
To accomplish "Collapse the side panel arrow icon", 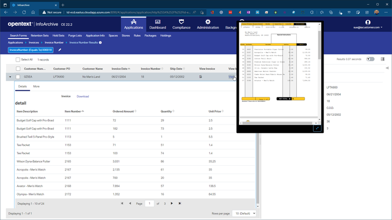I will click(x=387, y=68).
